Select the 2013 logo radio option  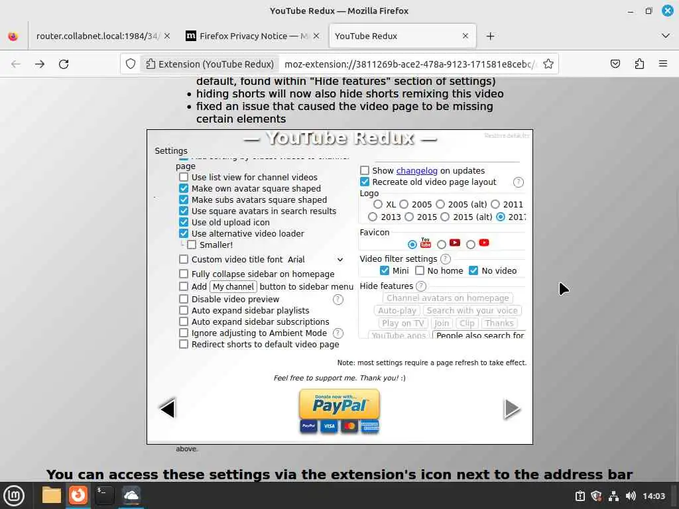373,217
